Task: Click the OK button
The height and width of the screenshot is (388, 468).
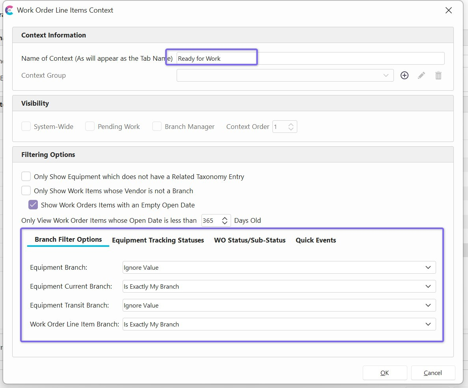Action: 384,373
